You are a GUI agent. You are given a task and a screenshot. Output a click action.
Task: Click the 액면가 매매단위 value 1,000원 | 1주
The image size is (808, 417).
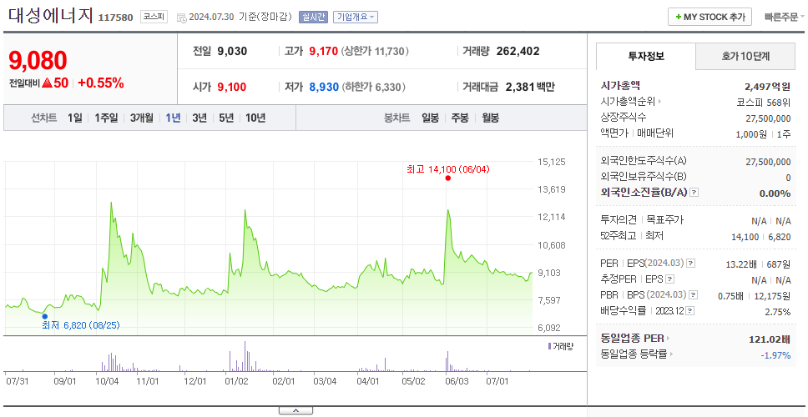(x=763, y=133)
